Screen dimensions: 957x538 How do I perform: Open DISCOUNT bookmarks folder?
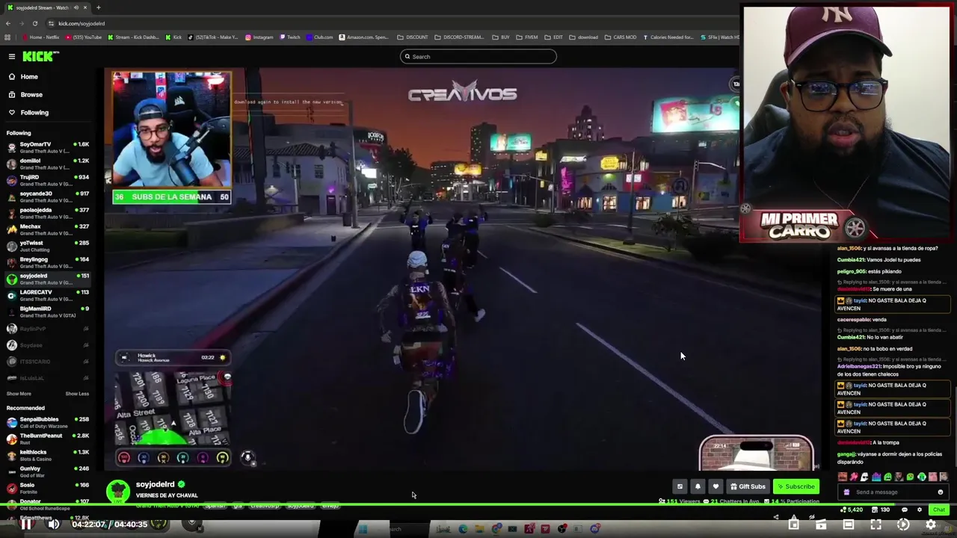(413, 37)
